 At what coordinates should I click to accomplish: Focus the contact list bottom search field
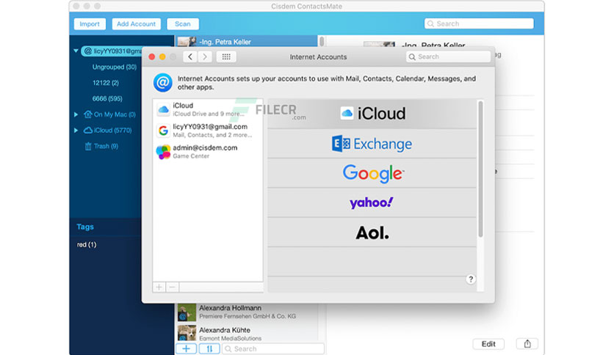[x=273, y=348]
